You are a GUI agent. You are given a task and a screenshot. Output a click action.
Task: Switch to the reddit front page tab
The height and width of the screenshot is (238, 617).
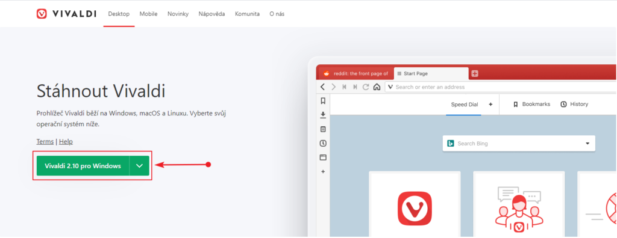(356, 73)
